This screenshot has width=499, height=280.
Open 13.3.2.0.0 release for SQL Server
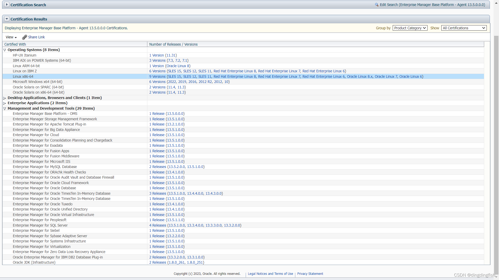pyautogui.click(x=232, y=225)
